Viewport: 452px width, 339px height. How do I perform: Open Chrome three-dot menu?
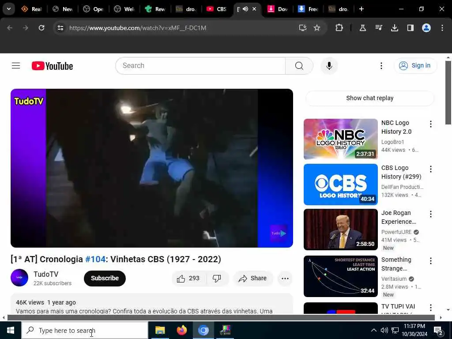click(x=442, y=28)
